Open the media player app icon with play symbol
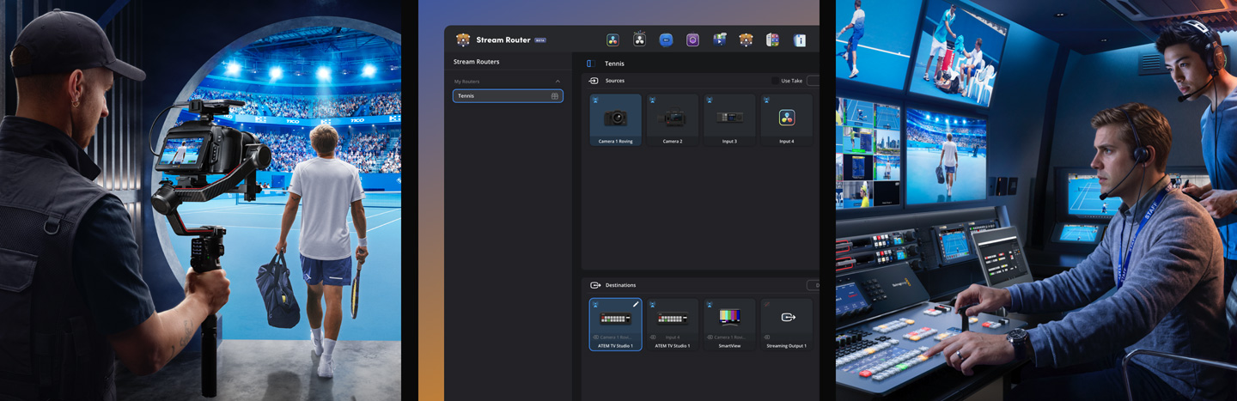This screenshot has width=1237, height=401. [x=719, y=39]
